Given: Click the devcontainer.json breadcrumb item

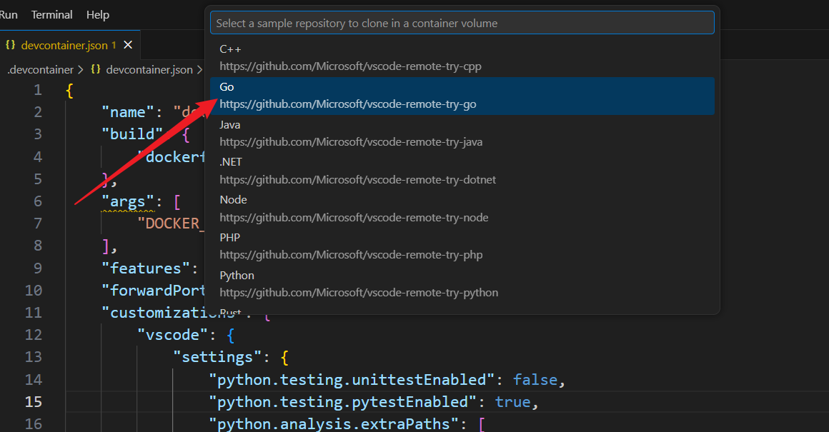Looking at the screenshot, I should point(149,70).
